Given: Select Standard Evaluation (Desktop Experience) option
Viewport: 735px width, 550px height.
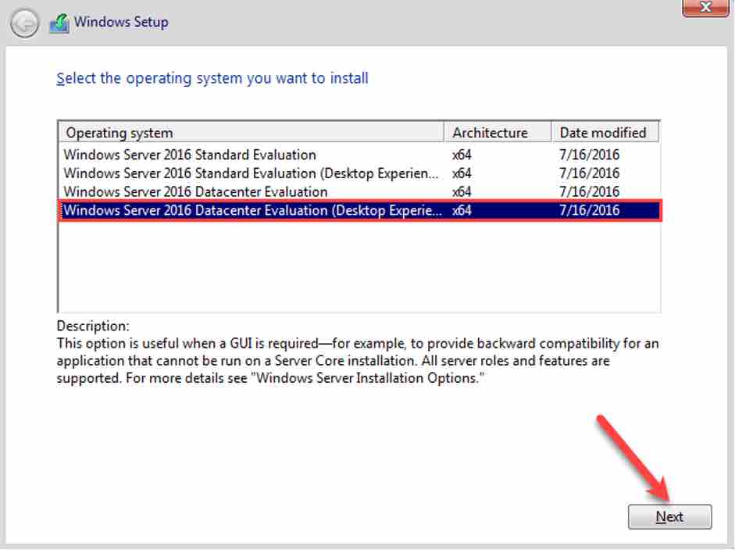Looking at the screenshot, I should 251,173.
